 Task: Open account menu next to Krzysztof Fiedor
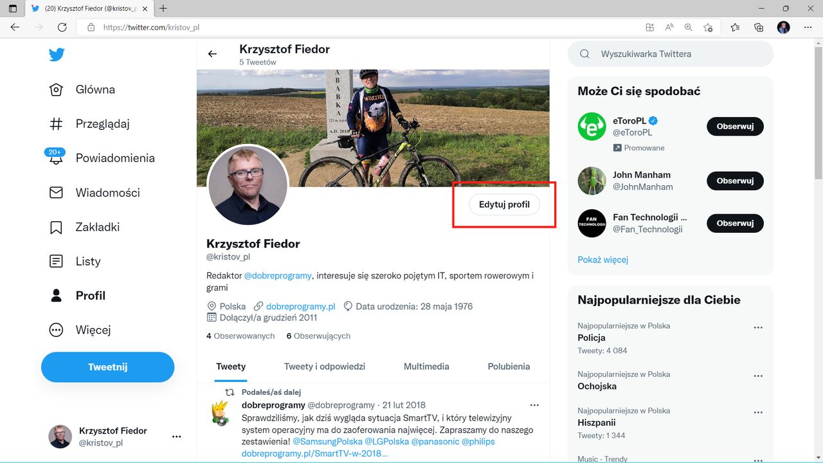click(x=176, y=436)
